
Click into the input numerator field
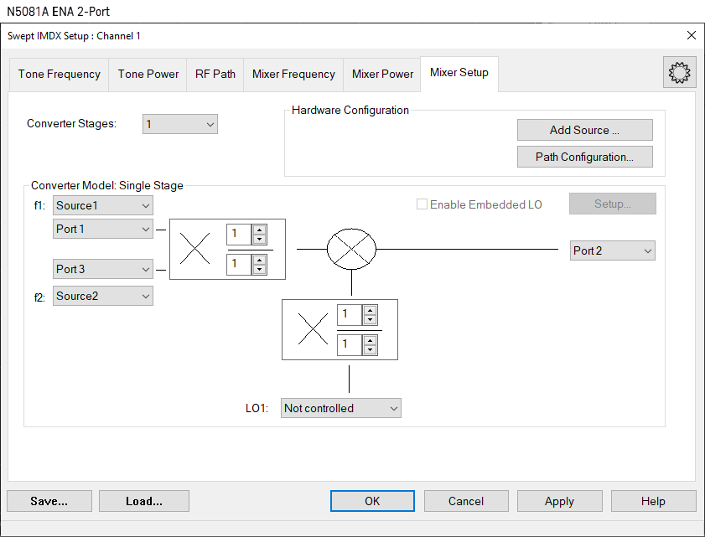239,234
